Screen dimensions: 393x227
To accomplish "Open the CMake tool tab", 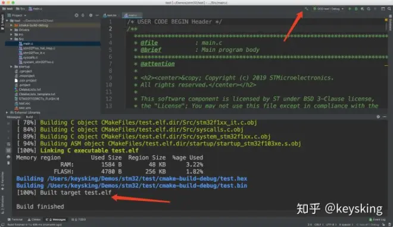I will coord(34,219).
